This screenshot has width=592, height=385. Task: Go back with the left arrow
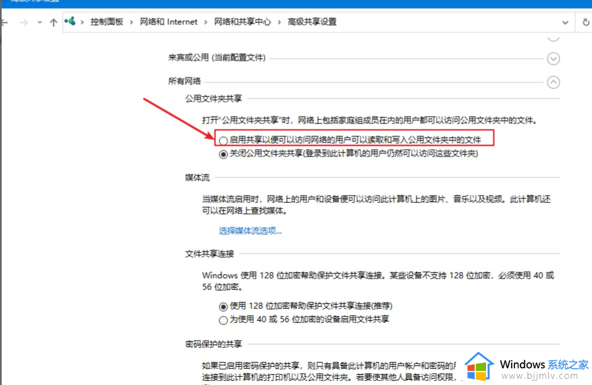pyautogui.click(x=5, y=23)
